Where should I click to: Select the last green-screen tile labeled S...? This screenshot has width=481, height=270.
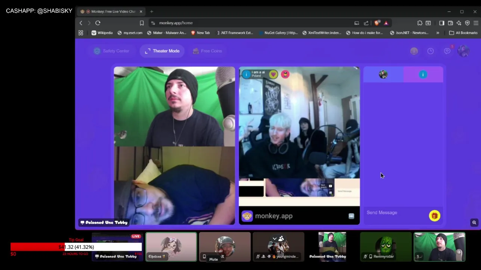click(x=440, y=247)
